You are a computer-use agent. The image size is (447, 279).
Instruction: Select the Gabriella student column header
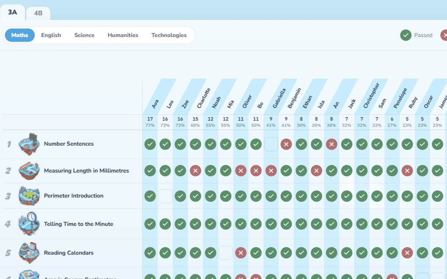[x=279, y=98]
